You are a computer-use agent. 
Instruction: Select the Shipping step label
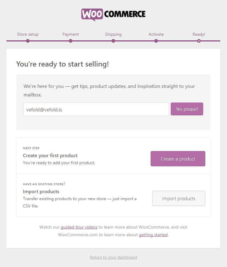pyautogui.click(x=113, y=34)
